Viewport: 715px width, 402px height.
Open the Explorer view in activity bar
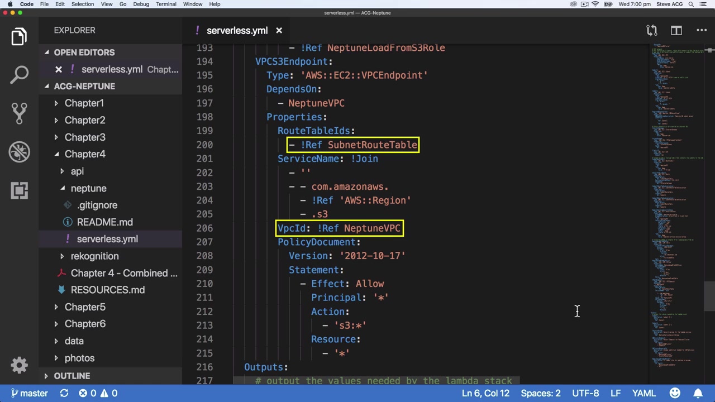[x=19, y=37]
